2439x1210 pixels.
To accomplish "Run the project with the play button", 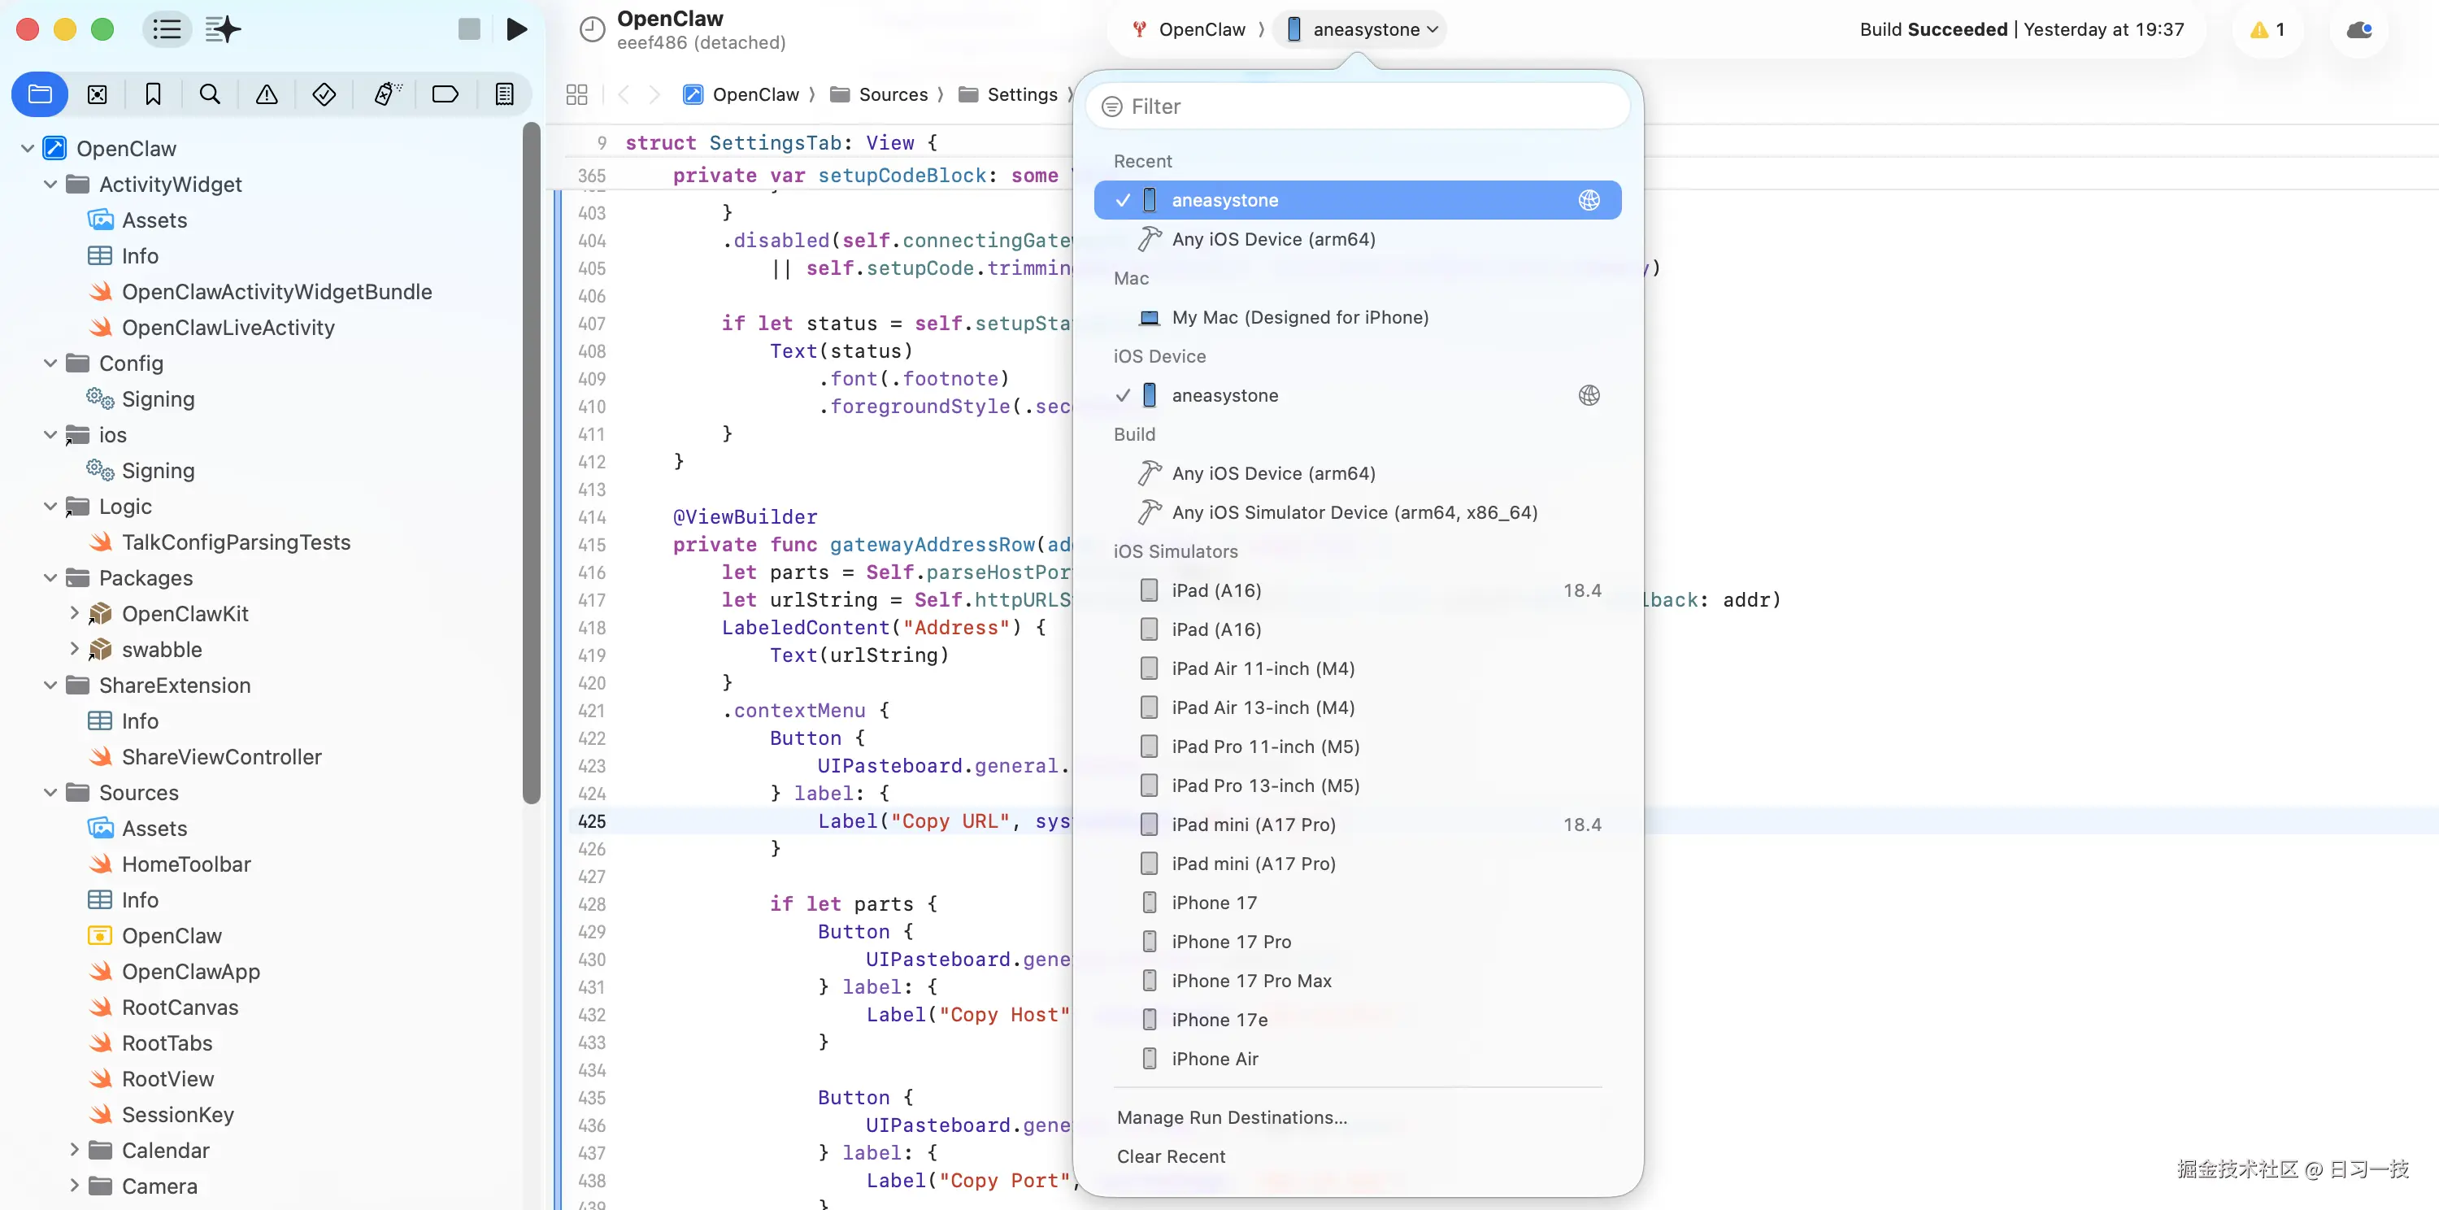I will click(516, 29).
